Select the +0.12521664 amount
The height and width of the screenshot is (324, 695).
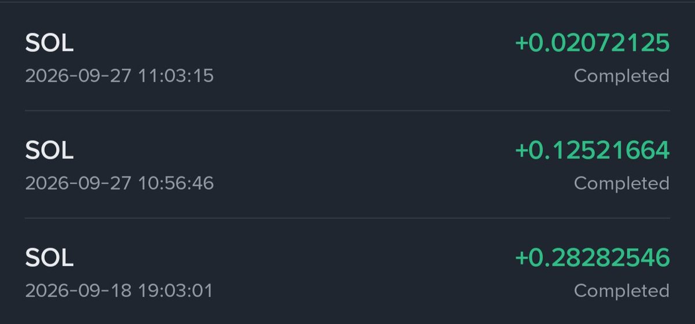pyautogui.click(x=592, y=150)
